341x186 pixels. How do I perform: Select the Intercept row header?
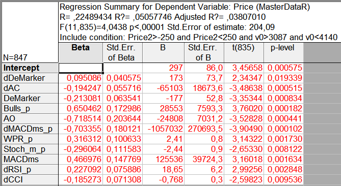(30, 68)
